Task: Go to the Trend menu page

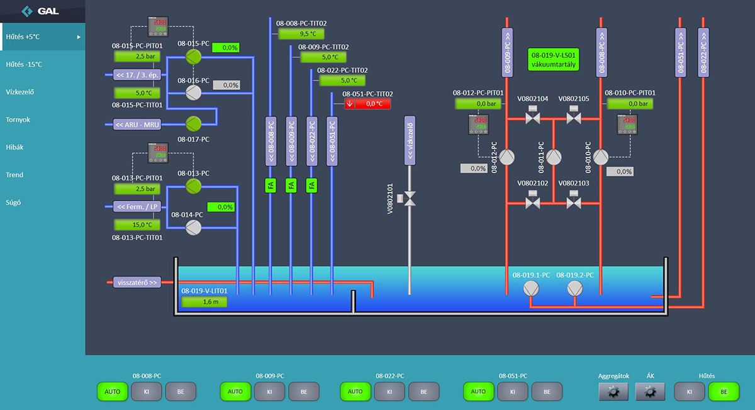Action: (x=14, y=175)
